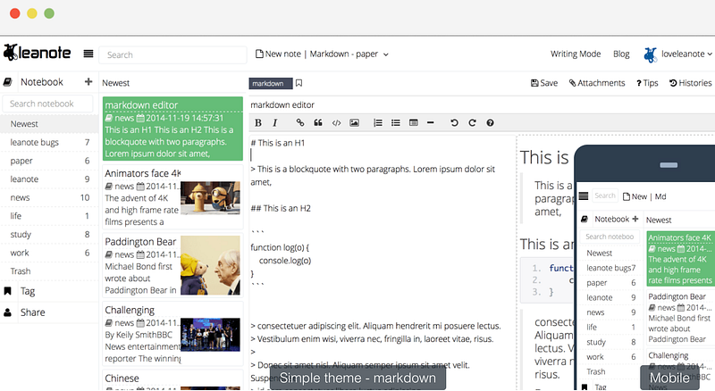The image size is (715, 391).
Task: Click the main Search field
Action: (x=172, y=54)
